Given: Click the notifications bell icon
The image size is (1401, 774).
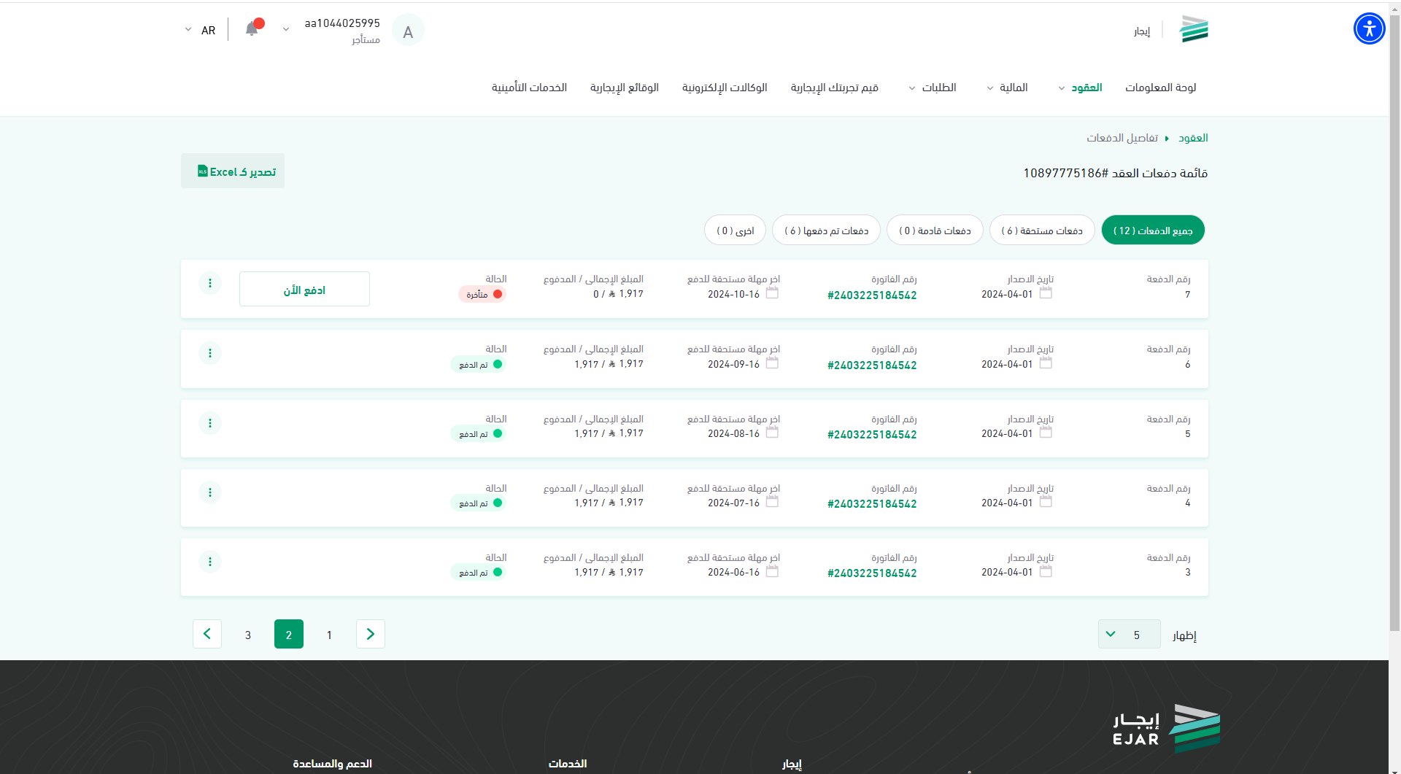Looking at the screenshot, I should 252,29.
